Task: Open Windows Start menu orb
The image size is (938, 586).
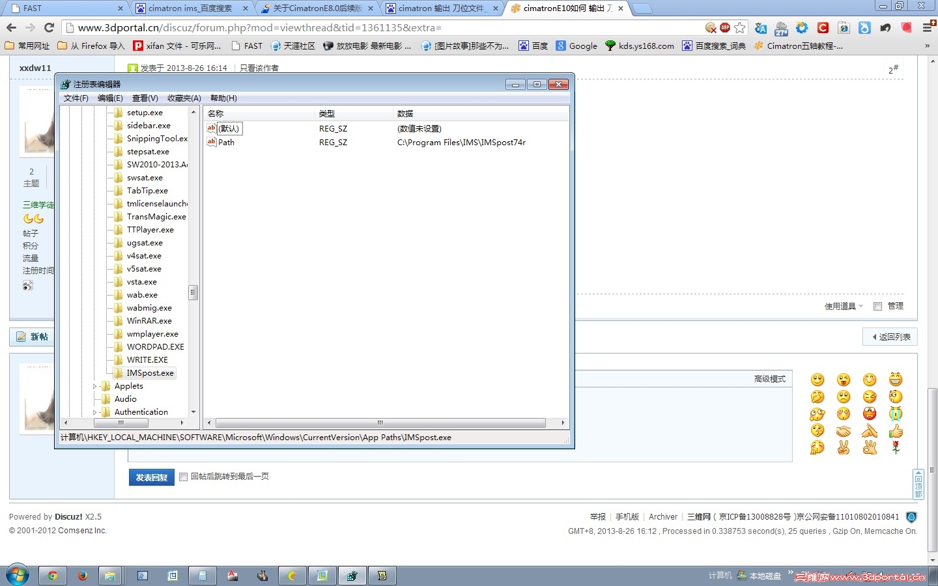Action: point(18,576)
